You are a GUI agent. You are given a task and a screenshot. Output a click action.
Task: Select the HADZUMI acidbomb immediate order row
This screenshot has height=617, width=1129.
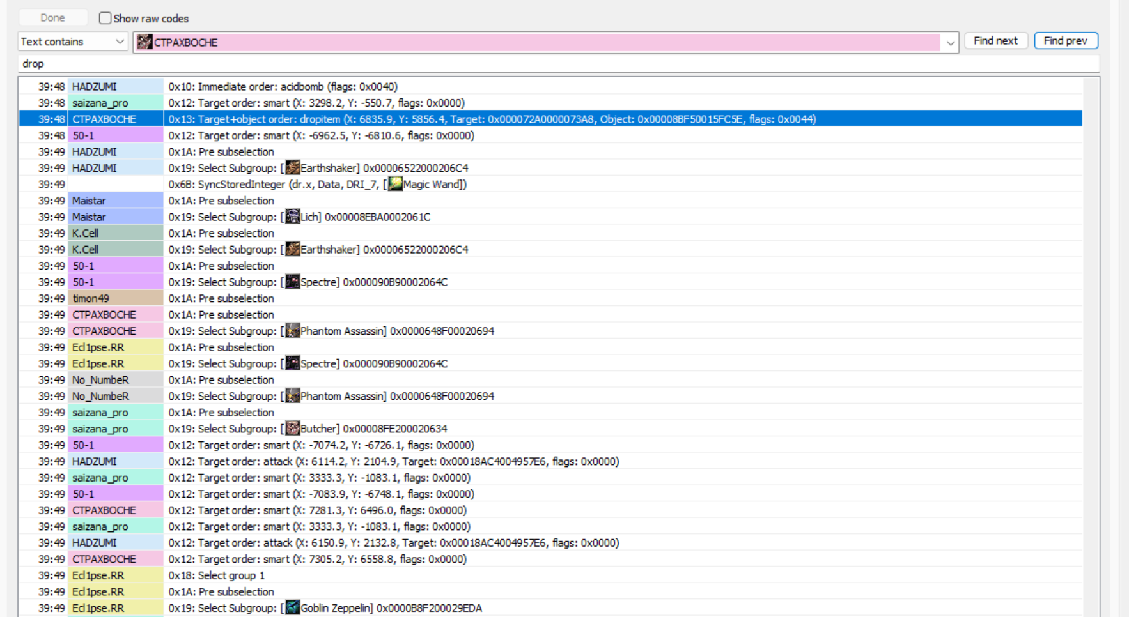(x=550, y=86)
